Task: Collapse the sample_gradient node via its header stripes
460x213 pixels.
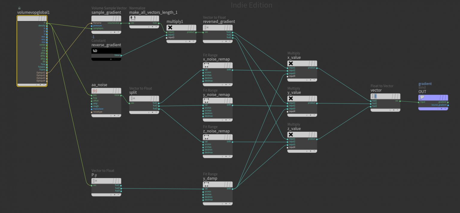Action: coord(116,19)
